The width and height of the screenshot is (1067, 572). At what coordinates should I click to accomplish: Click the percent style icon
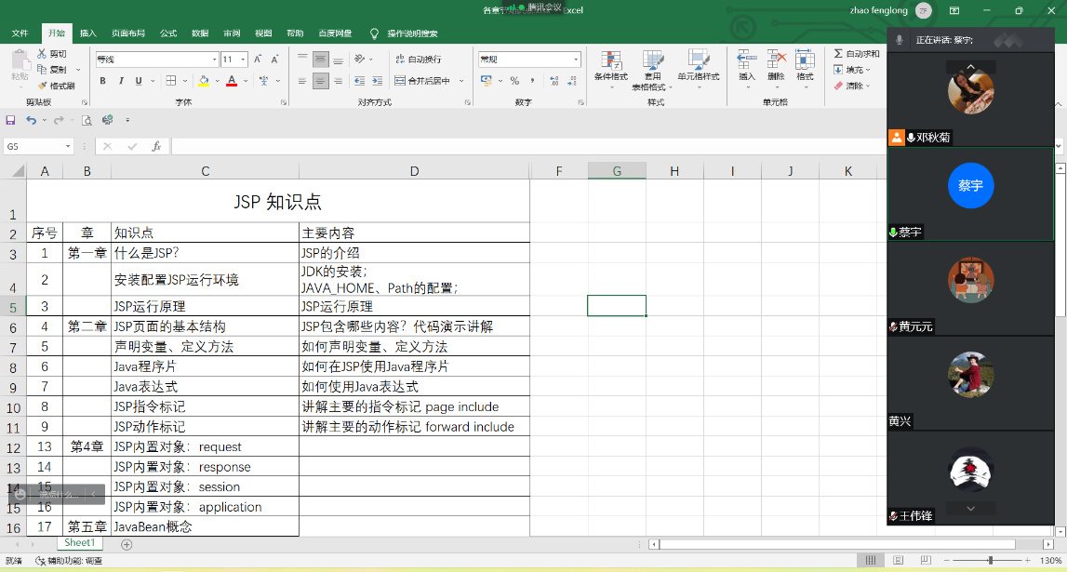(514, 81)
